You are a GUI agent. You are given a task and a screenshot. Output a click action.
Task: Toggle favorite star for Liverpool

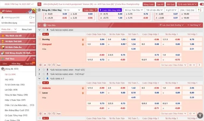tap(40, 44)
